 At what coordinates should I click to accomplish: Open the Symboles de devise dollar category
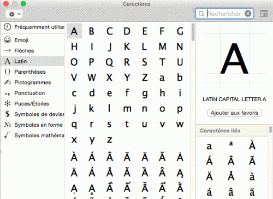pos(32,114)
